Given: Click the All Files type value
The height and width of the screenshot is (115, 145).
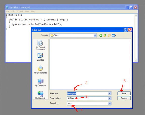Looking at the screenshot, I should tap(71, 98).
